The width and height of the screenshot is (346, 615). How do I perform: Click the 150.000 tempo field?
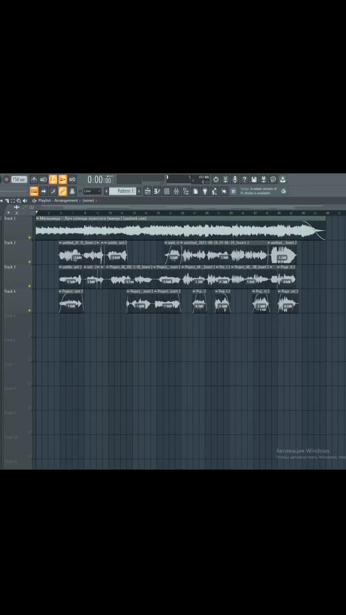tap(19, 179)
